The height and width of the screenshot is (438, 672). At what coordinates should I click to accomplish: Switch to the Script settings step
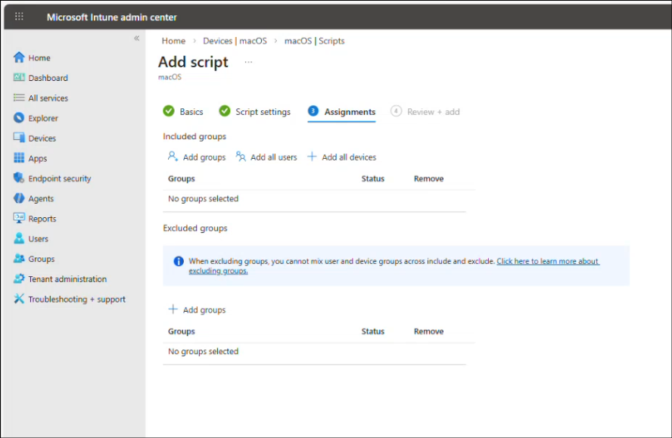point(254,111)
